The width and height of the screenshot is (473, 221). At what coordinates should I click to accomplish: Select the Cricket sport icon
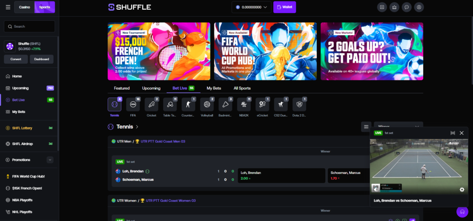152,104
